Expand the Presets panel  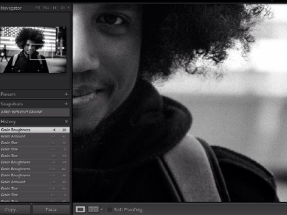click(x=8, y=94)
